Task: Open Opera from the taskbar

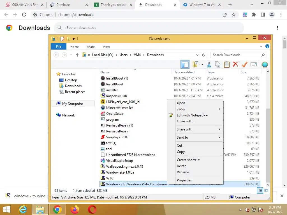Action: click(x=92, y=209)
